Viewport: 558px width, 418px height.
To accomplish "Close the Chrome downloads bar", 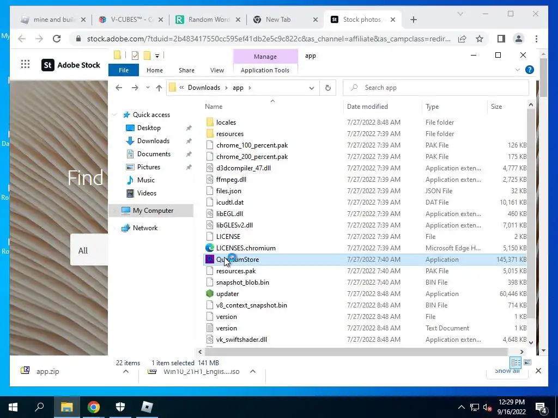I will click(538, 371).
